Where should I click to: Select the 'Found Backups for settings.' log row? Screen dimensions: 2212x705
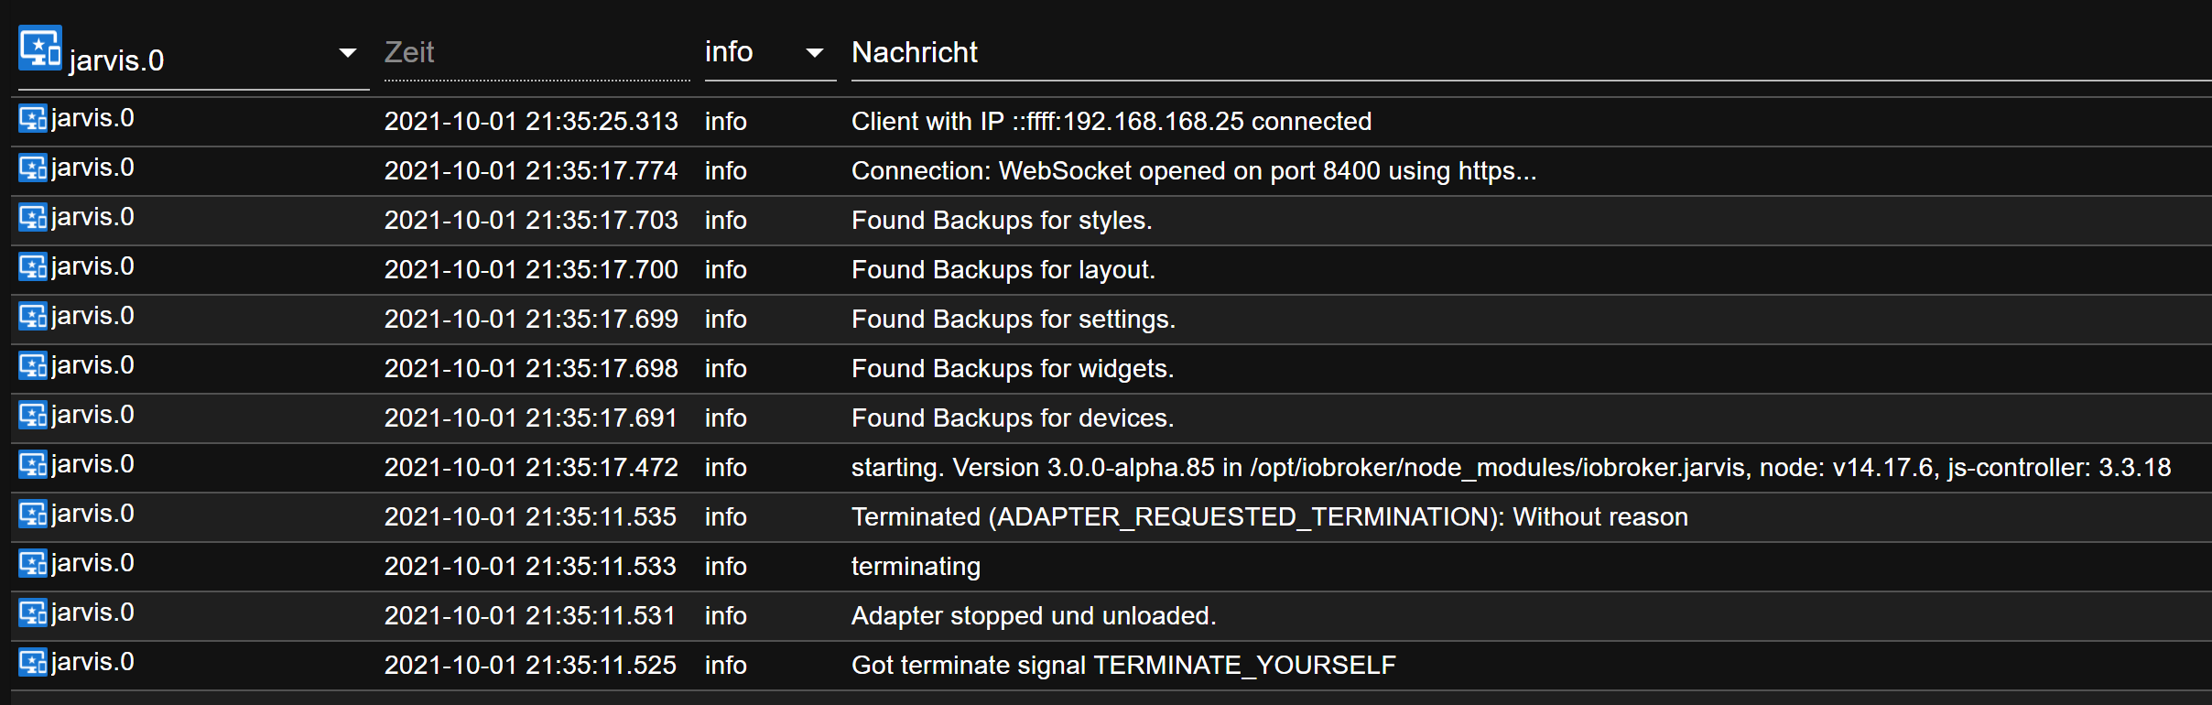tap(1013, 319)
